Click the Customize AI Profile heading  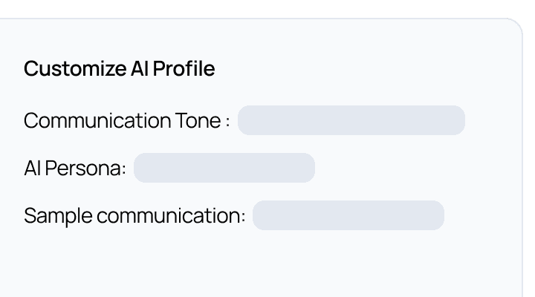point(119,69)
